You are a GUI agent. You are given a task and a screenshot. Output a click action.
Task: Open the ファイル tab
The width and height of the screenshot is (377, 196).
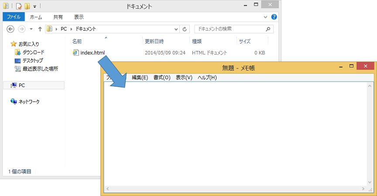point(13,17)
